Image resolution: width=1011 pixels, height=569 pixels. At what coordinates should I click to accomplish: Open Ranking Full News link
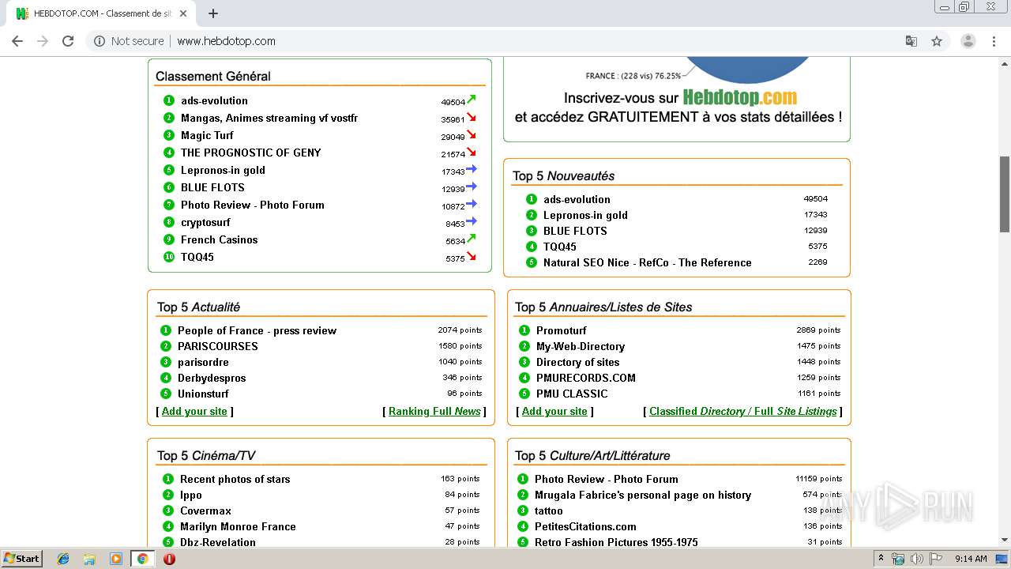click(x=434, y=411)
